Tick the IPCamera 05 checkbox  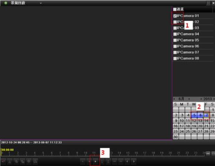[x=175, y=40]
